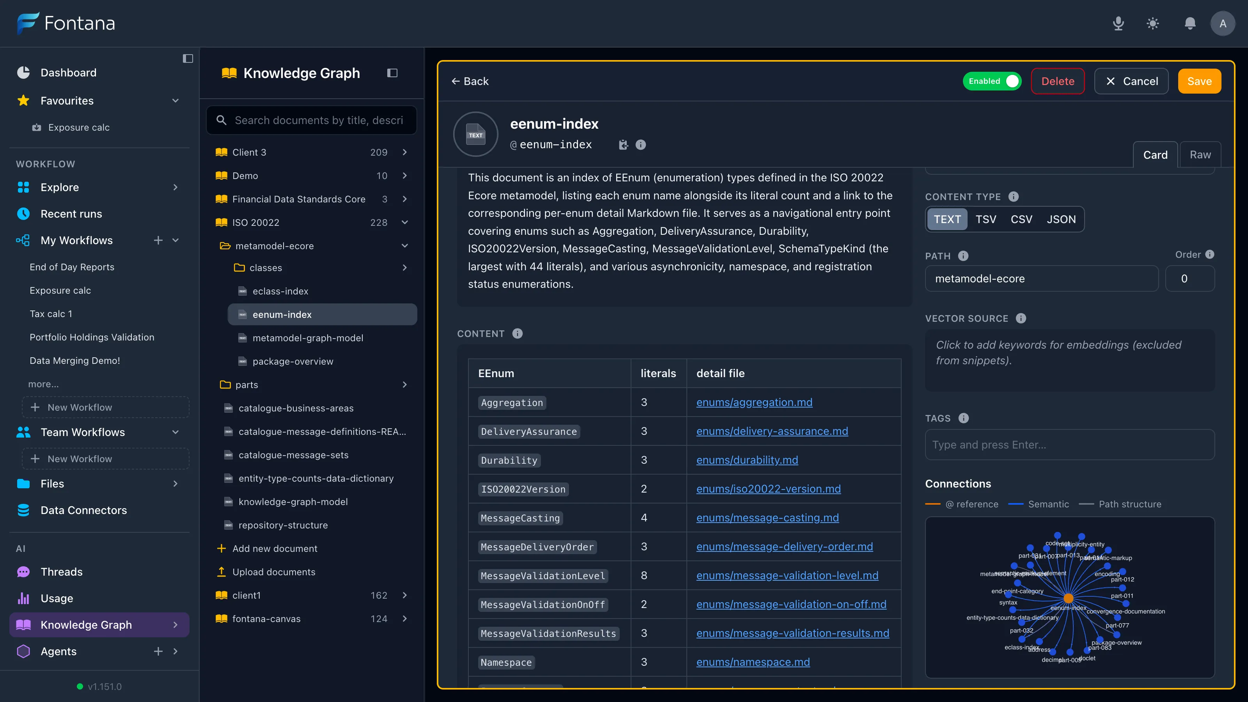
Task: Collapse Team Workflows section
Action: [176, 432]
